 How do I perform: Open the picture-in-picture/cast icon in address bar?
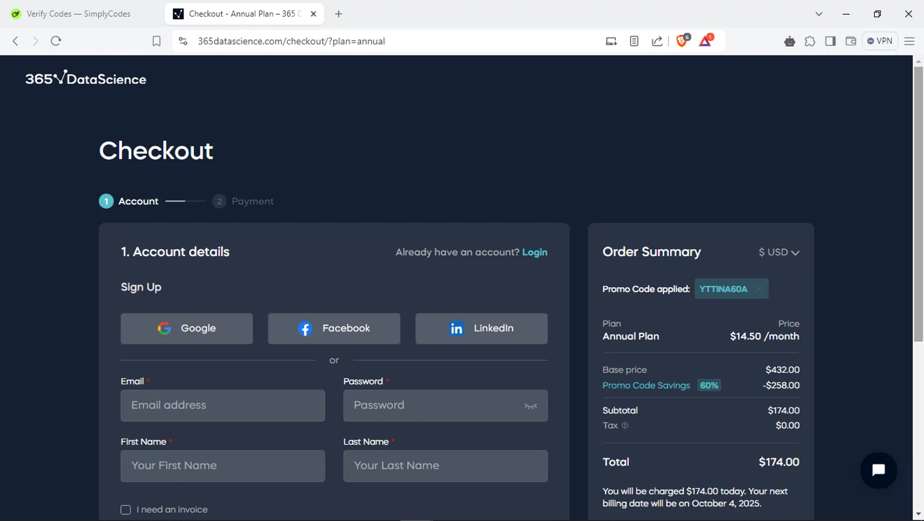click(x=611, y=41)
